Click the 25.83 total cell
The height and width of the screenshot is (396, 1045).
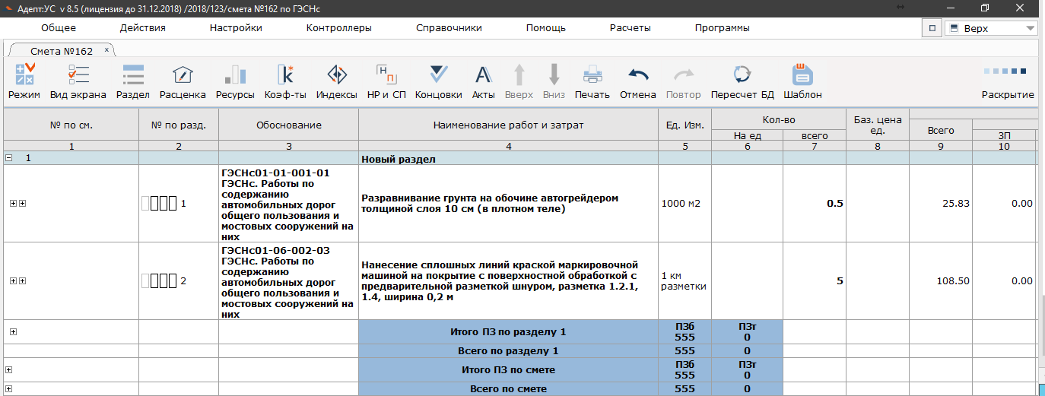tap(942, 204)
